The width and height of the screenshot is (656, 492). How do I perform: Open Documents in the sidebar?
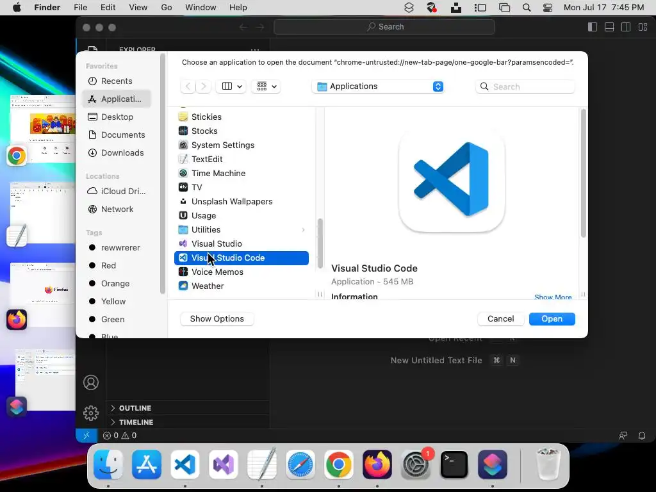[117, 135]
